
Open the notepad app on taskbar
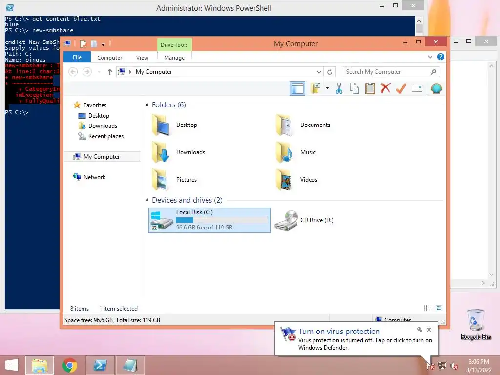(x=130, y=365)
